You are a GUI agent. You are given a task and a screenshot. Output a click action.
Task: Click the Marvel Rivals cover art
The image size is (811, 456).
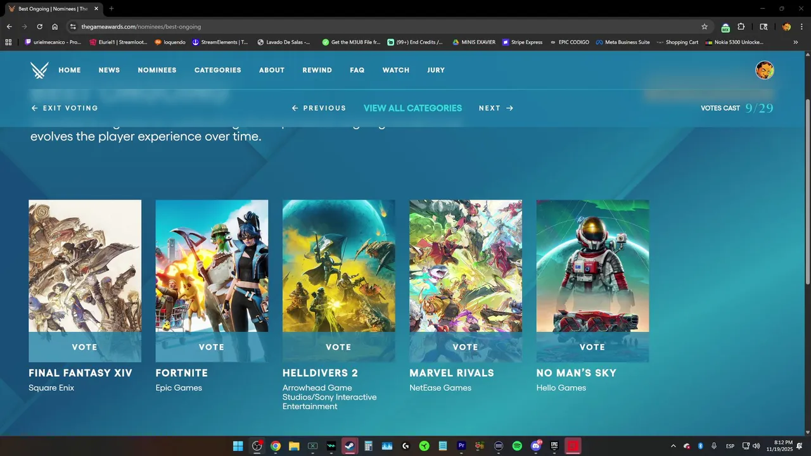466,266
